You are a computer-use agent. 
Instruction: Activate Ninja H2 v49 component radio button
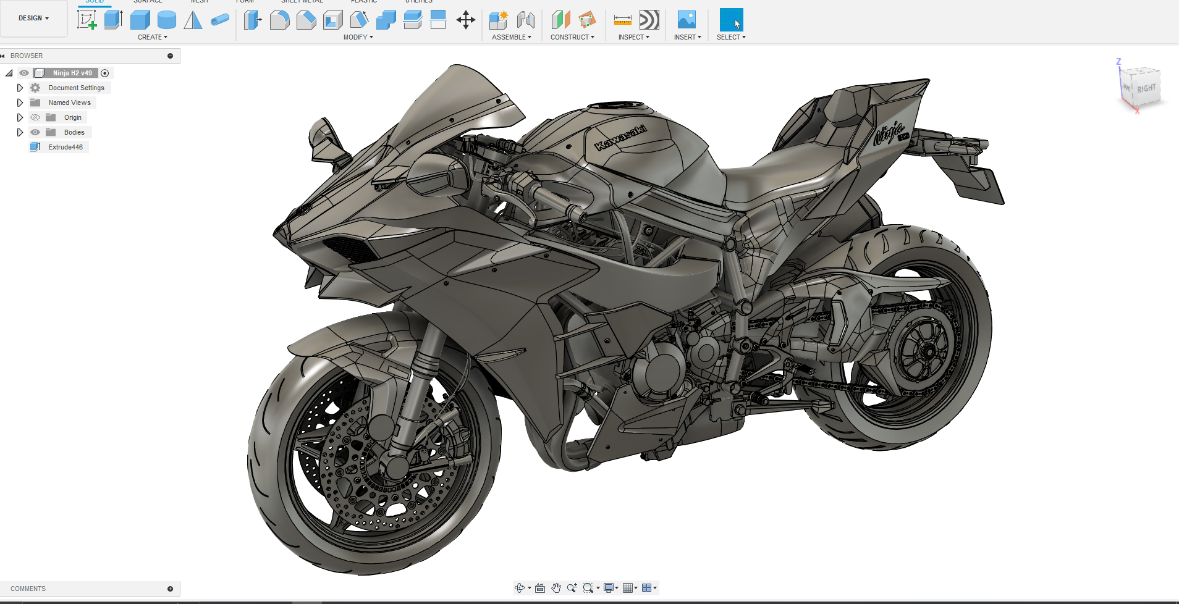[105, 73]
